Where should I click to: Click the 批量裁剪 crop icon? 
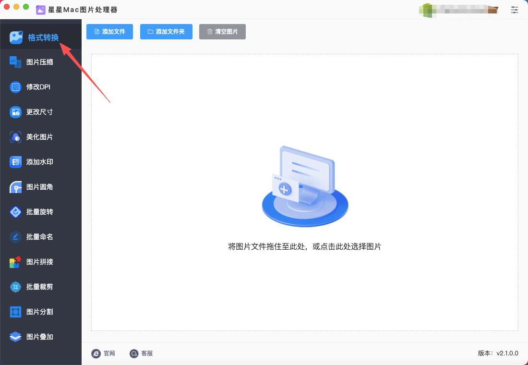[15, 287]
